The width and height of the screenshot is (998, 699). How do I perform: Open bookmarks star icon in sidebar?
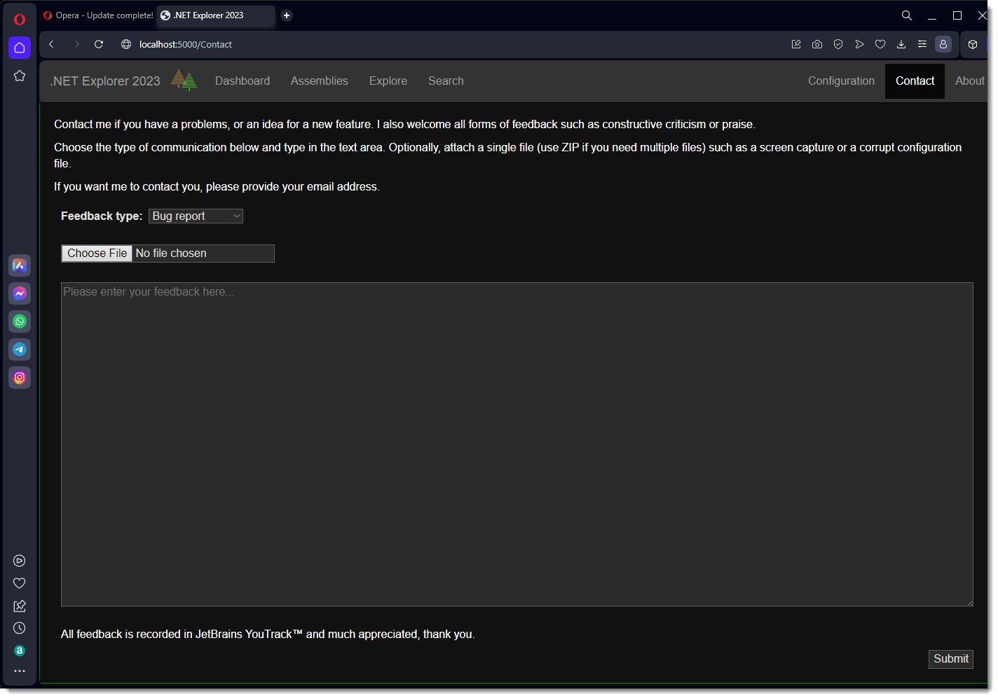[20, 76]
